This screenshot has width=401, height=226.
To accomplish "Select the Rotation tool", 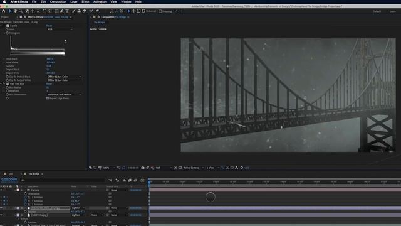I will click(44, 11).
